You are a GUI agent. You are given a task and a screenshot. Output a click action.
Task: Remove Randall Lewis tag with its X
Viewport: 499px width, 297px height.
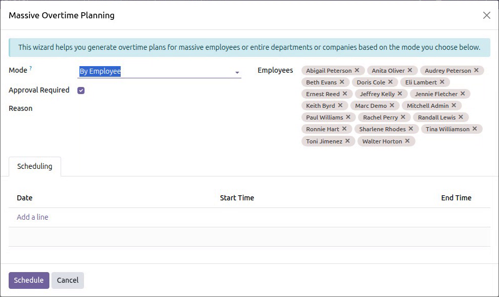click(x=461, y=117)
